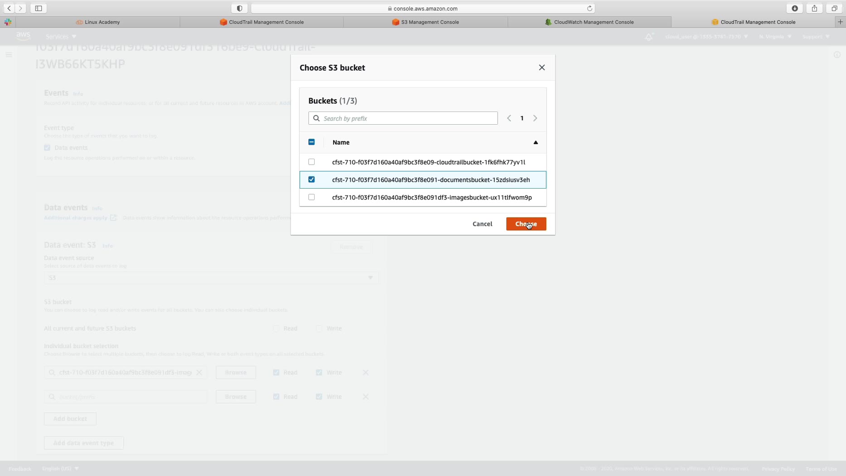The image size is (846, 476).
Task: Show Safari downloads
Action: 795,8
